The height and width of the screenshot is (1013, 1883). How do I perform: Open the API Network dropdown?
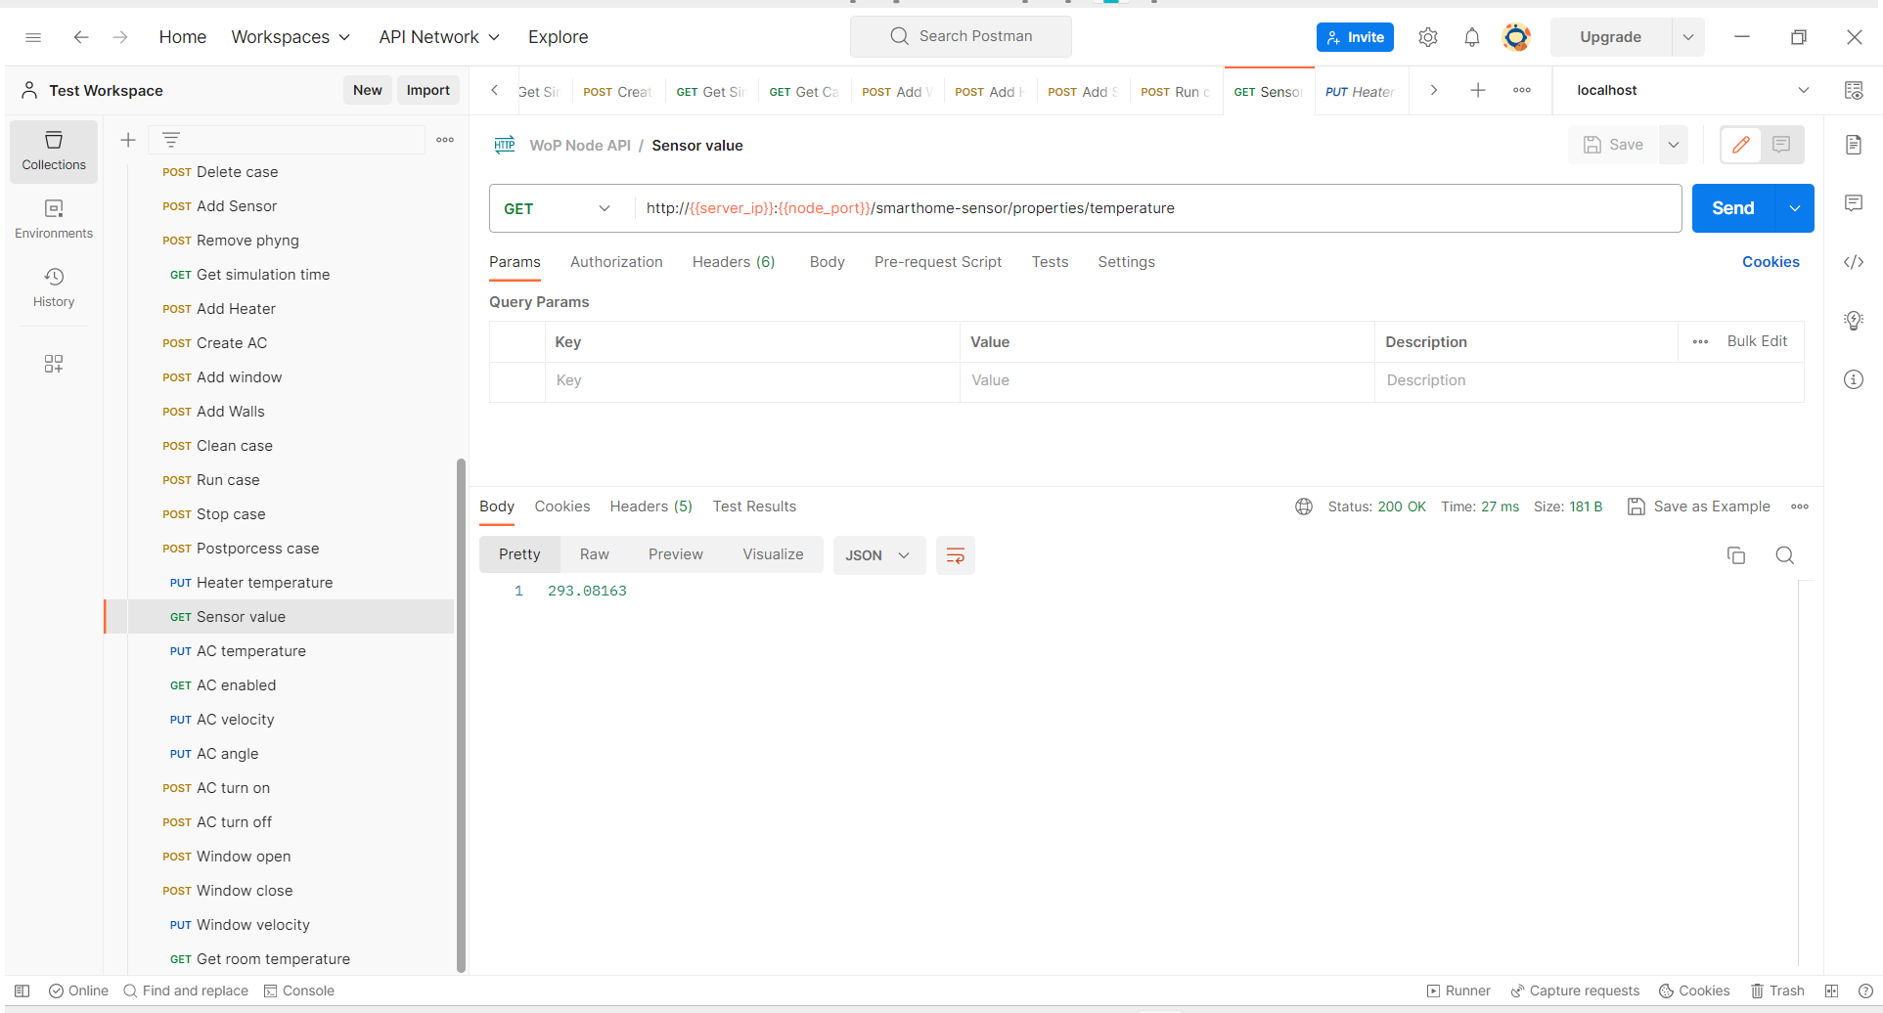coord(439,37)
